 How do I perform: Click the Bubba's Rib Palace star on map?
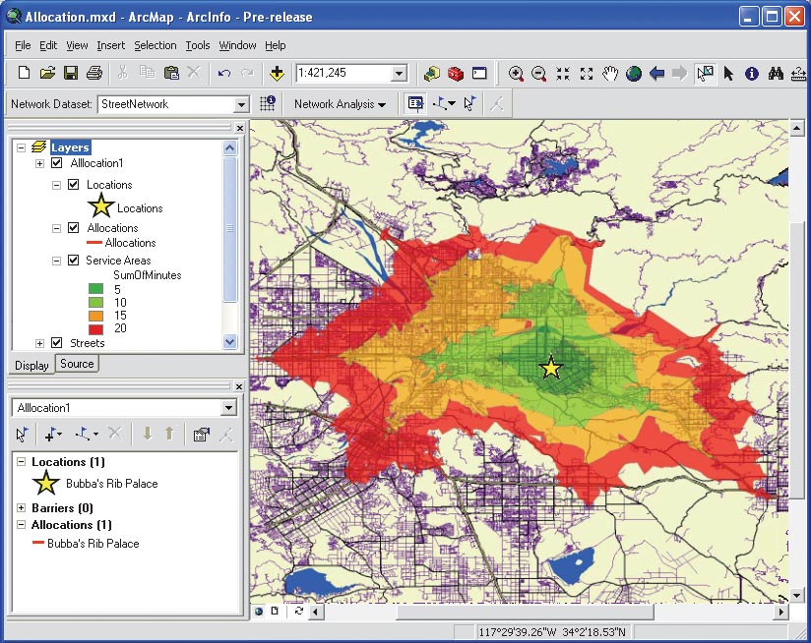551,368
